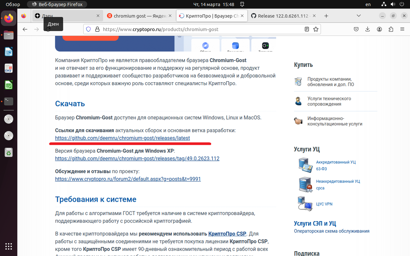
Task: Open Firefox from the Ubuntu dock
Action: (9, 18)
